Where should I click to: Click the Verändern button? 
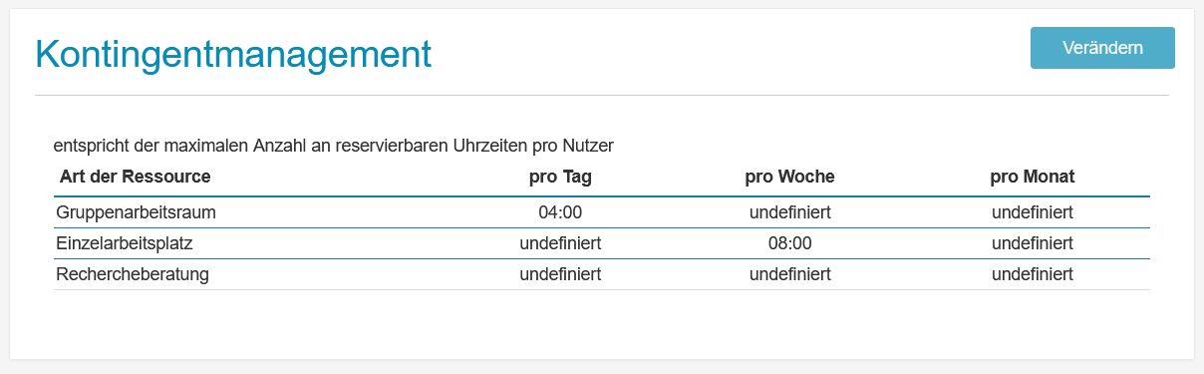click(1102, 48)
